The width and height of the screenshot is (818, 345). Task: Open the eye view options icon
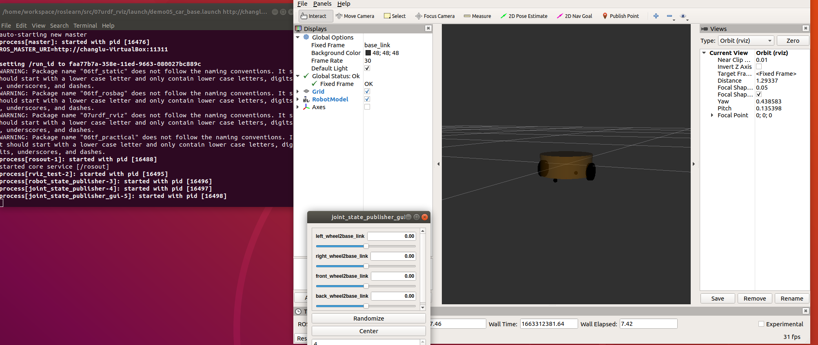[684, 16]
